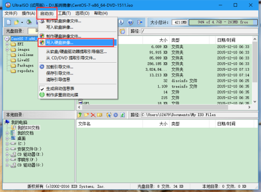Expand the 李晓东(F:) drive node

pos(7,160)
